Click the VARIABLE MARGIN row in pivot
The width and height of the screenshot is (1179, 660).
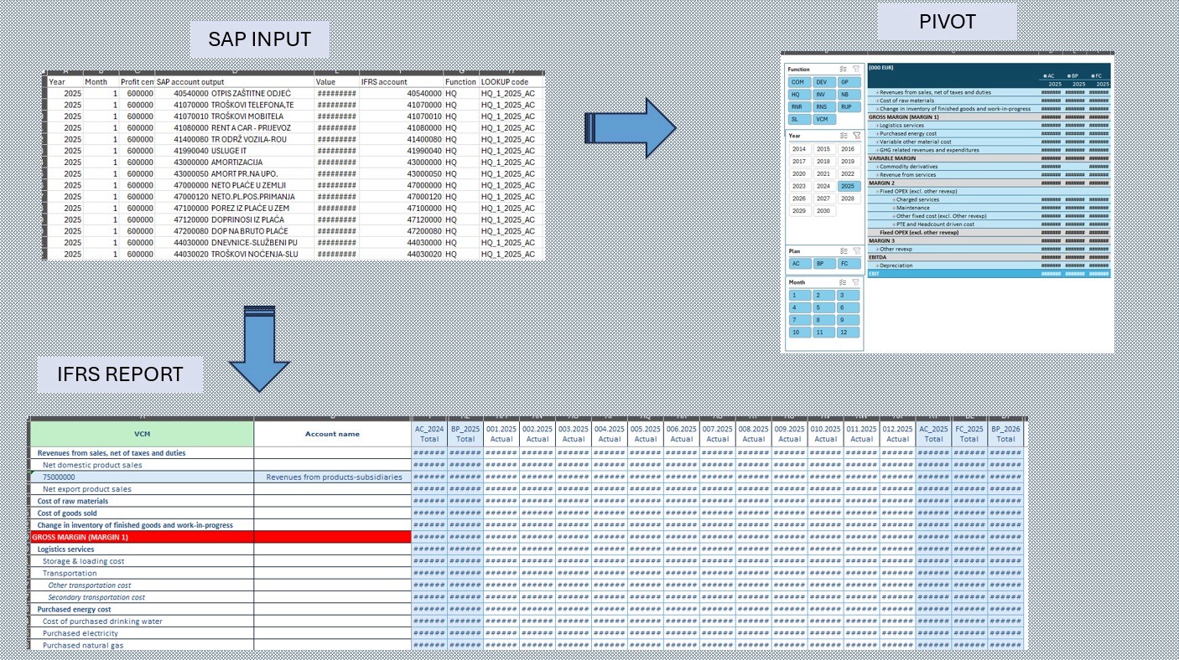(989, 158)
